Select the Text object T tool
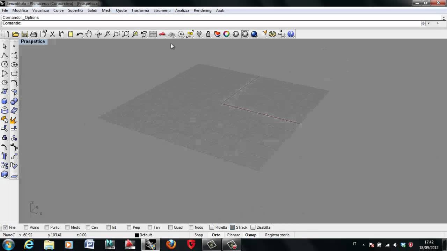447x251 pixels. pos(5,156)
